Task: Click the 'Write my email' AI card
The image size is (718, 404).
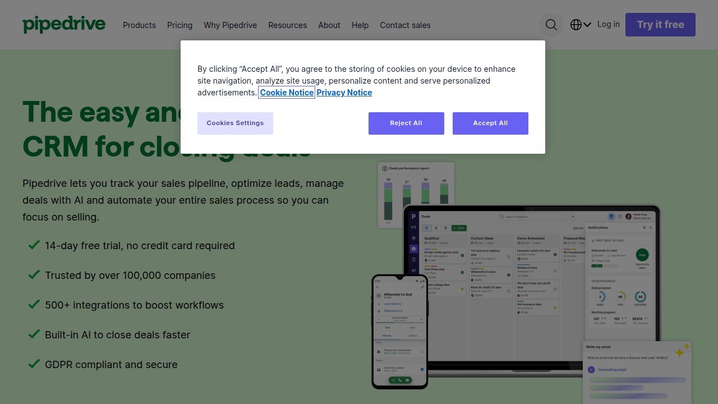Action: click(637, 372)
